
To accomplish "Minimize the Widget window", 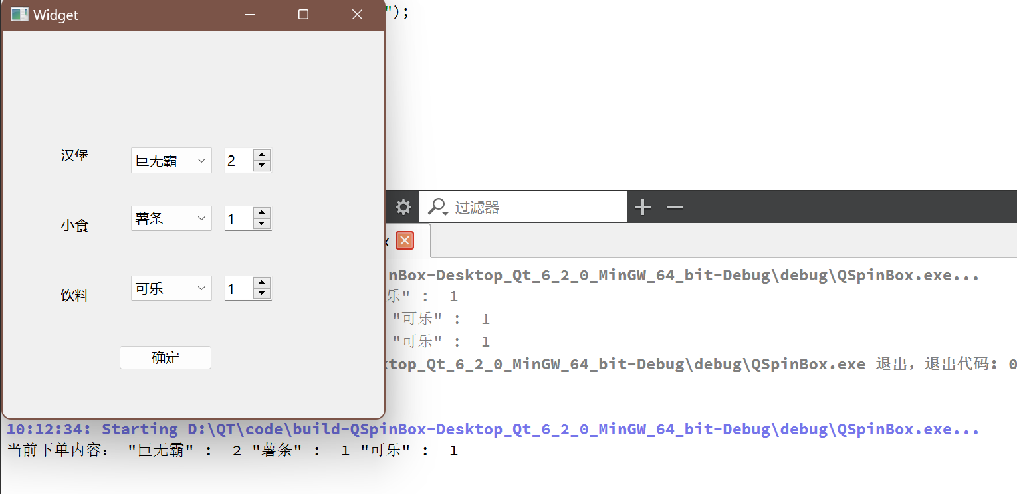I will pyautogui.click(x=250, y=15).
